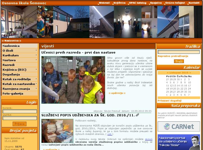The height and width of the screenshot is (150, 203).
Task: Click the Naslovnica breadcrumb
Action: click(x=12, y=41)
